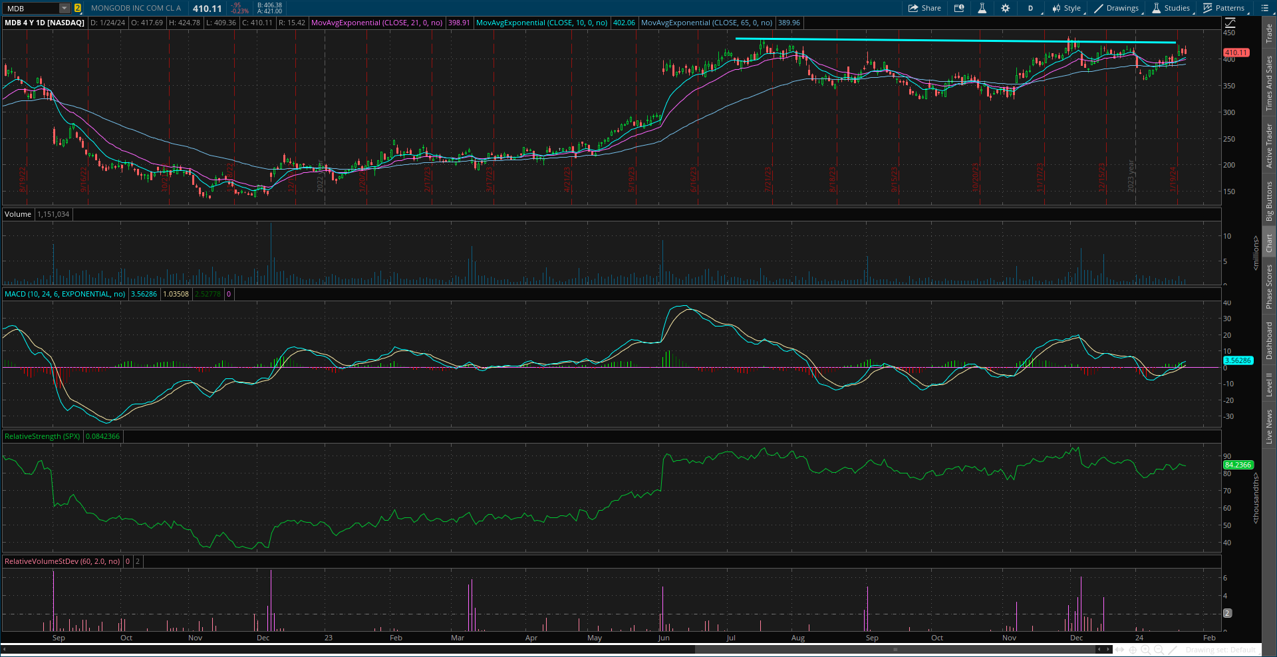Viewport: 1277px width, 657px height.
Task: Open the Drawings dropdown
Action: pos(1117,8)
